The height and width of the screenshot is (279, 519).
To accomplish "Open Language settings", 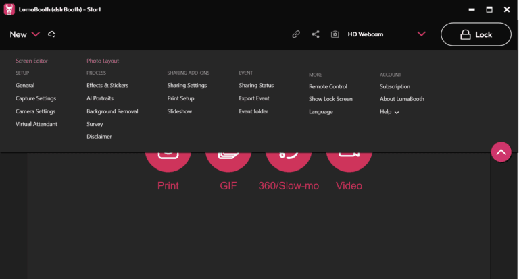I will (x=321, y=112).
